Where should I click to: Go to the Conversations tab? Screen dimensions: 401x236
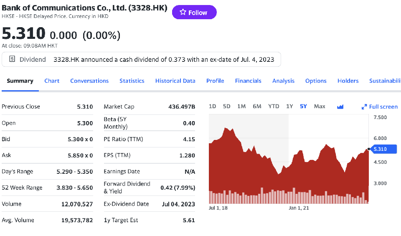tap(89, 81)
